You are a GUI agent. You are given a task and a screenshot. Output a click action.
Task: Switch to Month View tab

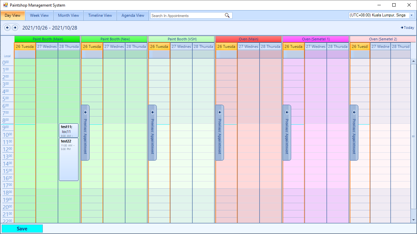click(x=69, y=15)
